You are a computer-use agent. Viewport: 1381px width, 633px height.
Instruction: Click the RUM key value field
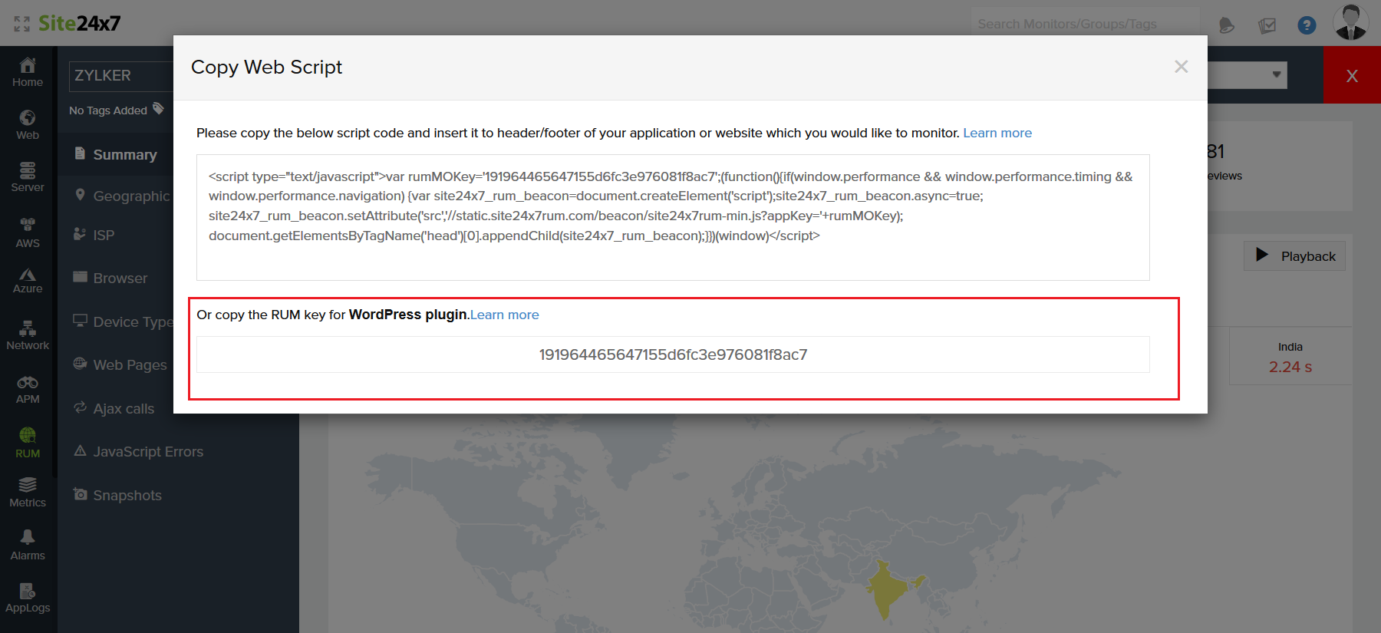tap(673, 354)
